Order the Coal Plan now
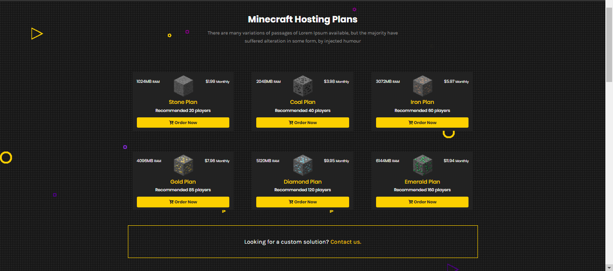 click(302, 123)
